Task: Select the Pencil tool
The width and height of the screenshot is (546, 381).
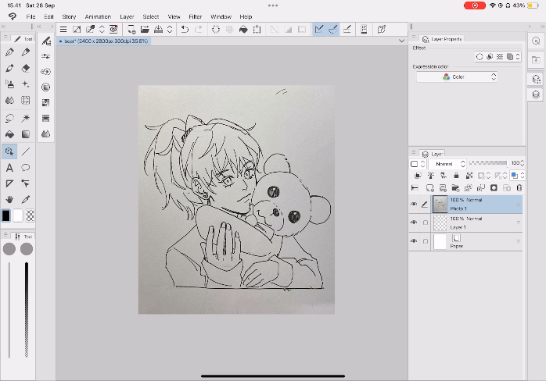Action: [25, 52]
